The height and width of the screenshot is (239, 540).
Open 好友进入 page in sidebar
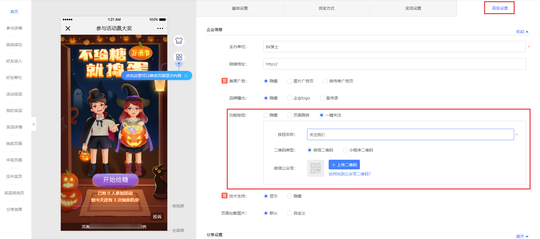tap(14, 61)
